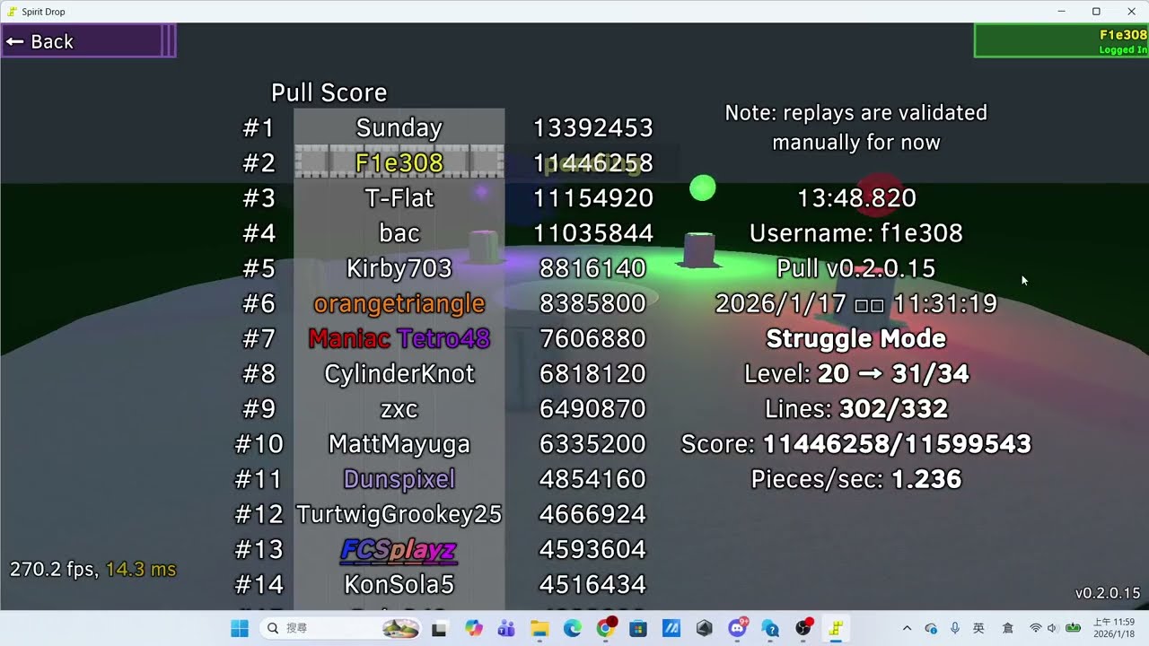Select bac's leaderboard entry

[399, 233]
